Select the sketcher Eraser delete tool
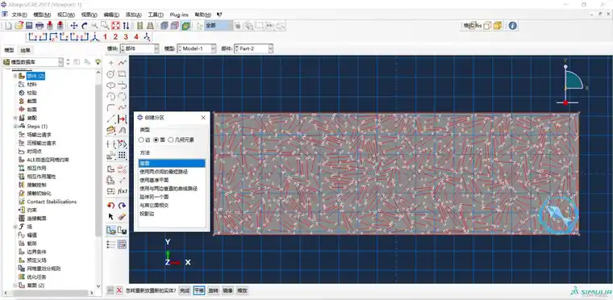This screenshot has width=613, height=300. point(122,216)
